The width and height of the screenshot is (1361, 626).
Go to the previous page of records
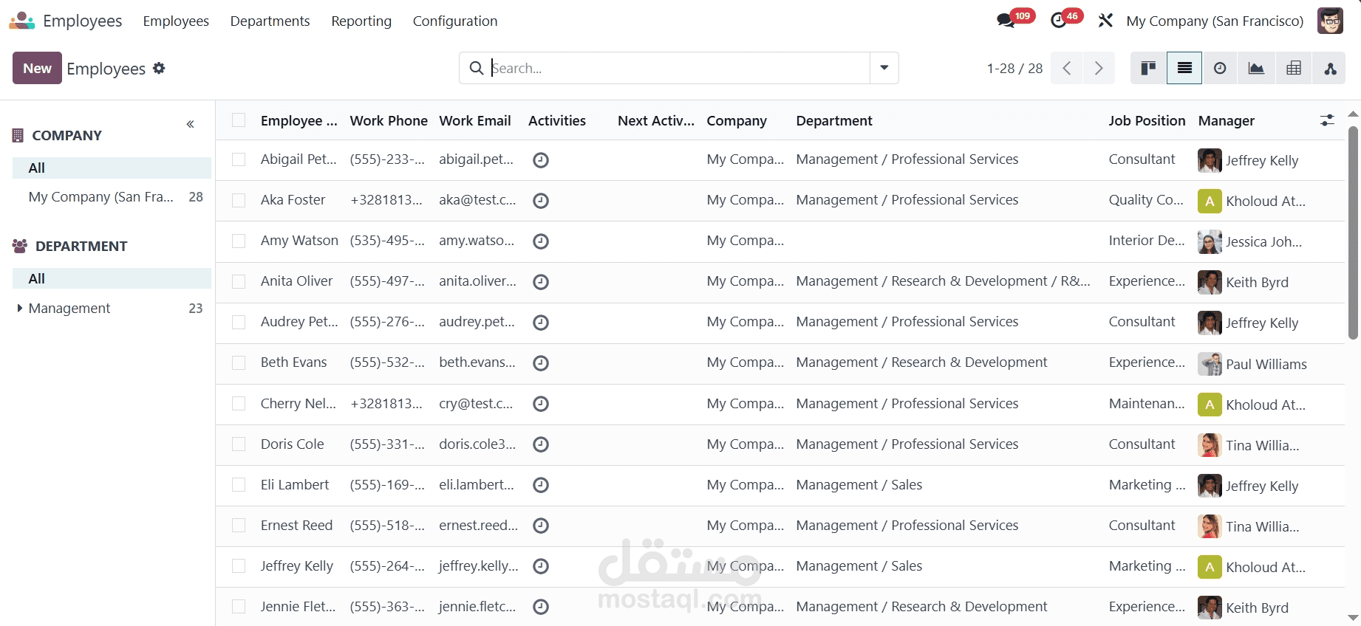[1067, 68]
